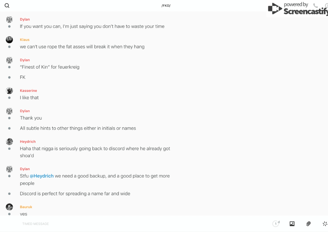Send a ping with the burst icon
328x232 pixels.
[325, 224]
